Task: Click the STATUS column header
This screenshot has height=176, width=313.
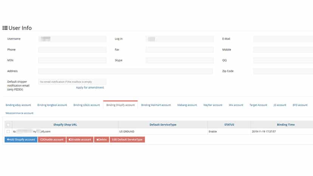Action: [x=229, y=125]
